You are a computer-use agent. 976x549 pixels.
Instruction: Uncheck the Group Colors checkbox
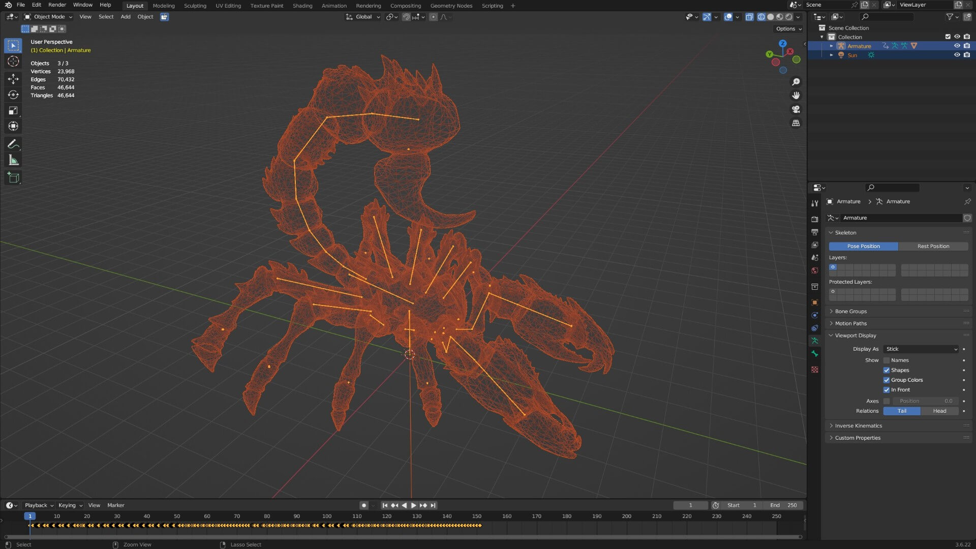887,380
